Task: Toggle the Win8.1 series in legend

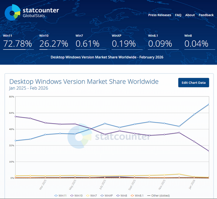Action: 137,196
